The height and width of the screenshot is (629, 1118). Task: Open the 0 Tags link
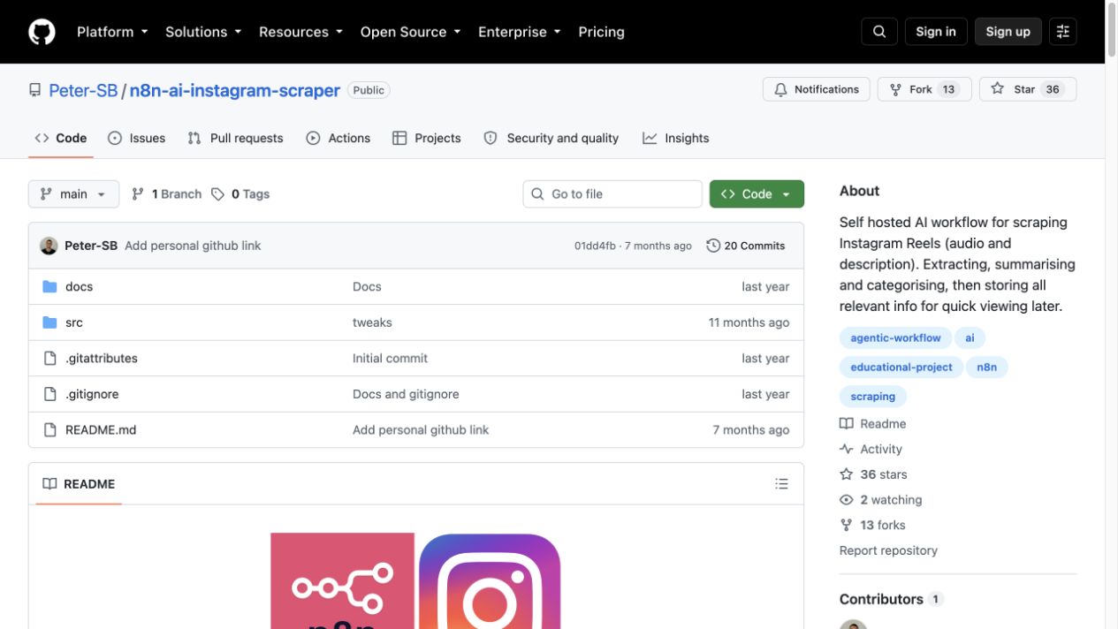[240, 194]
